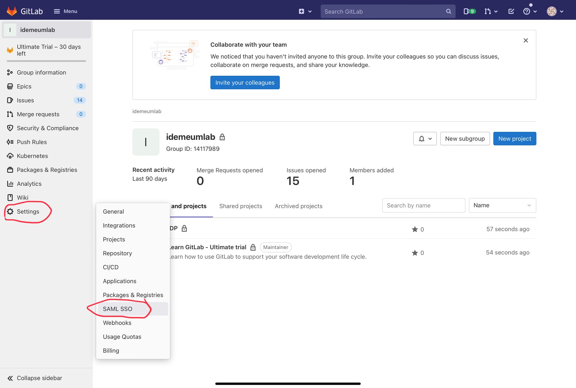Open Issues in sidebar
This screenshot has height=388, width=576.
pos(46,100)
